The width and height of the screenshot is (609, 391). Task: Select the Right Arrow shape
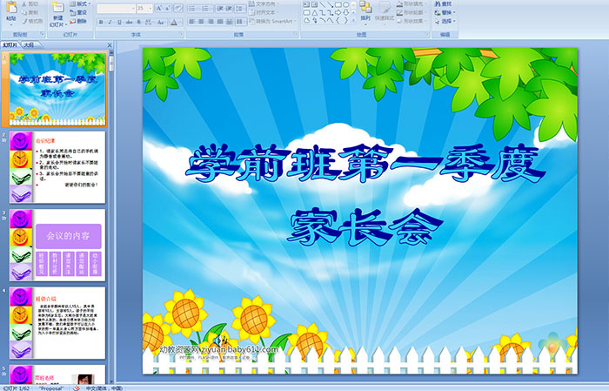coord(338,13)
